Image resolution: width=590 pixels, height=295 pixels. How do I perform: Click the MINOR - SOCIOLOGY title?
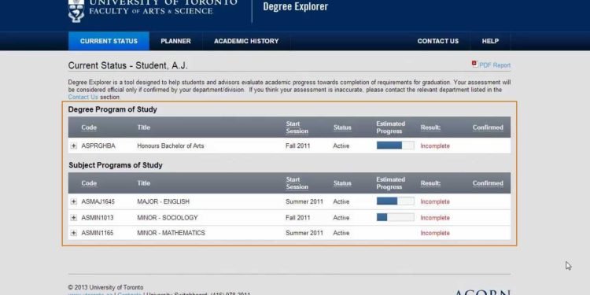[x=168, y=218]
